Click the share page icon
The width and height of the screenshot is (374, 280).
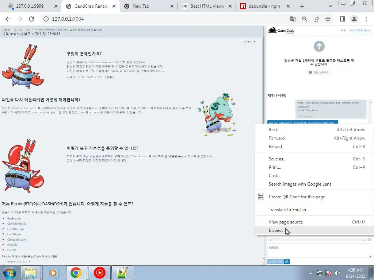[x=316, y=19]
